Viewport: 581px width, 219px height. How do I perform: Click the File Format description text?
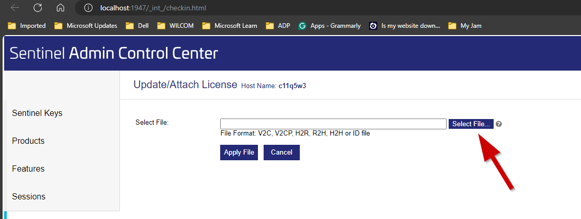[x=295, y=133]
